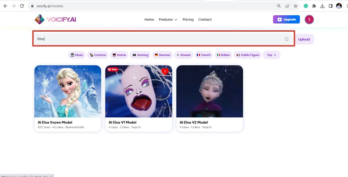Click the Upgrade button
The width and height of the screenshot is (348, 177).
pyautogui.click(x=286, y=19)
